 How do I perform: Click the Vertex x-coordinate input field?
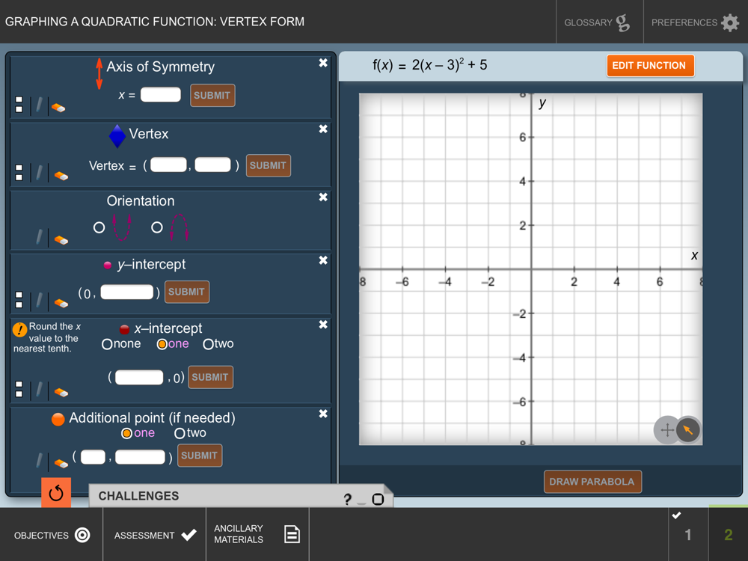[168, 165]
